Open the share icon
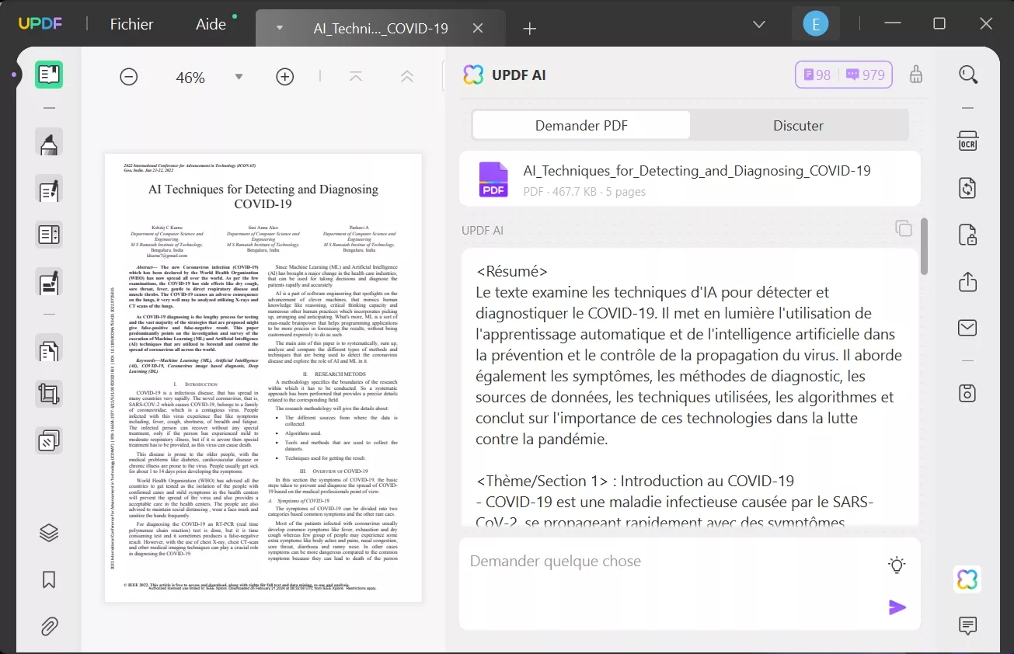The image size is (1014, 654). point(967,283)
